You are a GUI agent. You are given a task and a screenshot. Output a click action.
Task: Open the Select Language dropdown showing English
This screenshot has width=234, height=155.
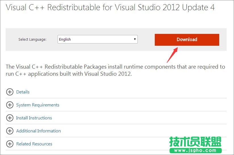tap(98, 39)
